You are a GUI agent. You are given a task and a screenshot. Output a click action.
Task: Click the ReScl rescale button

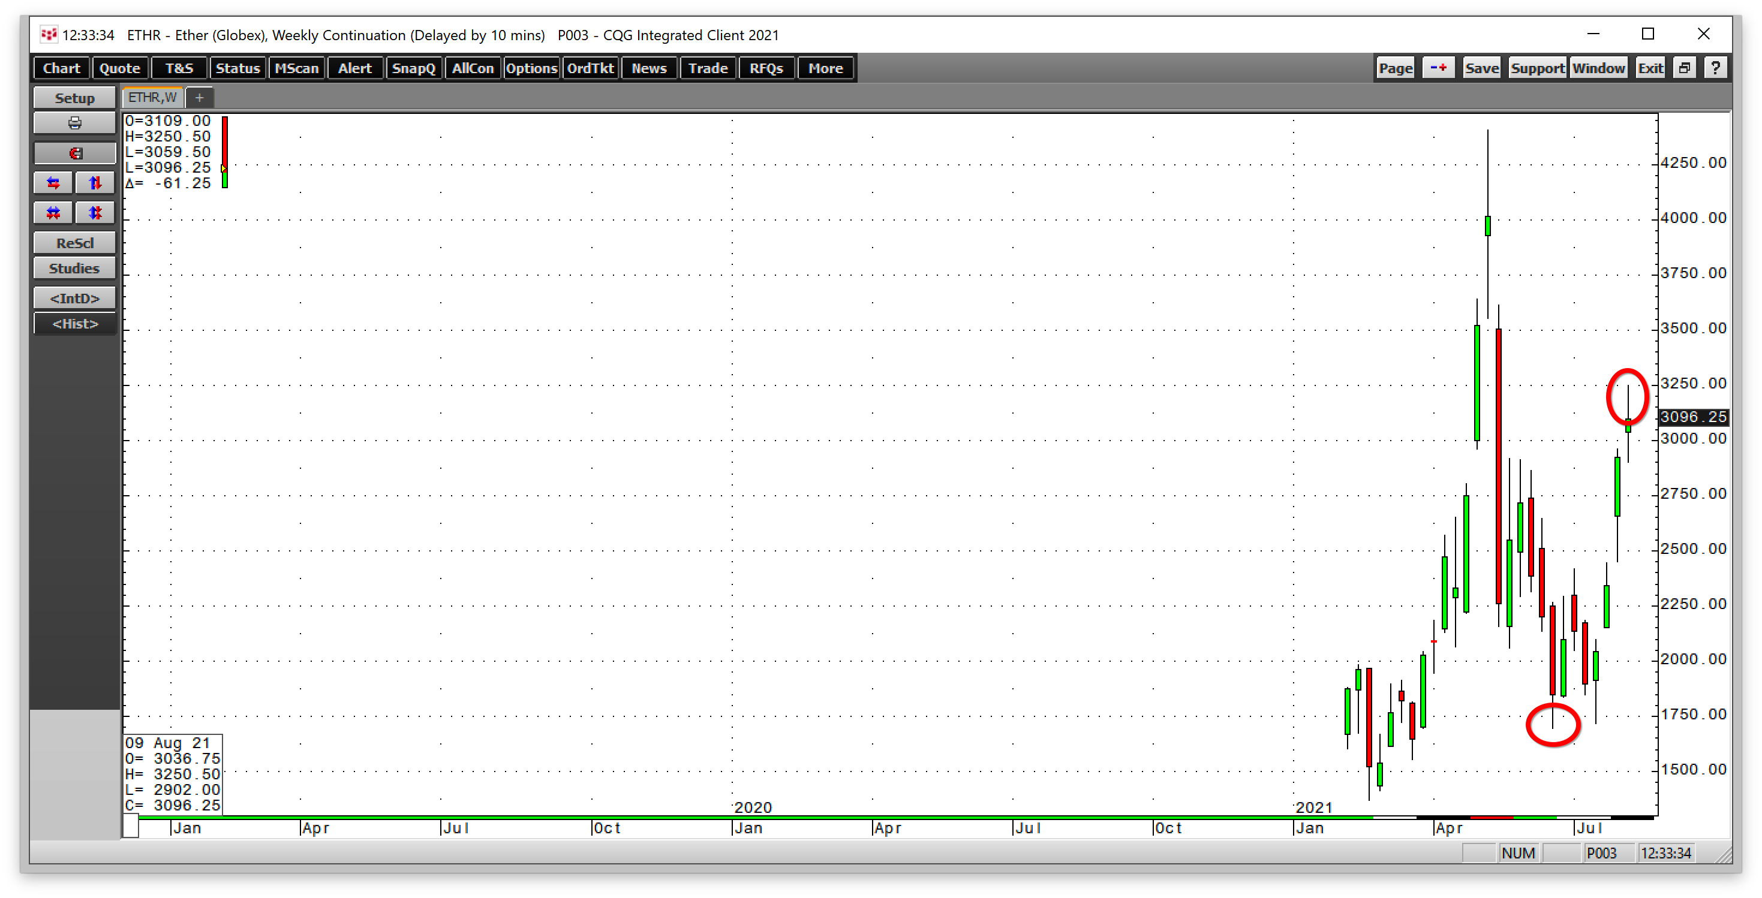[x=74, y=243]
